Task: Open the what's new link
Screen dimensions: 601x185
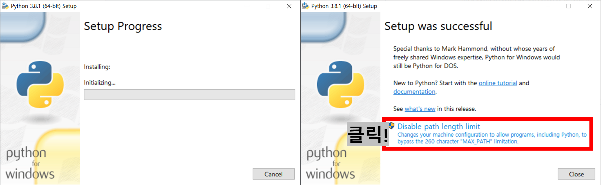Action: coord(420,109)
